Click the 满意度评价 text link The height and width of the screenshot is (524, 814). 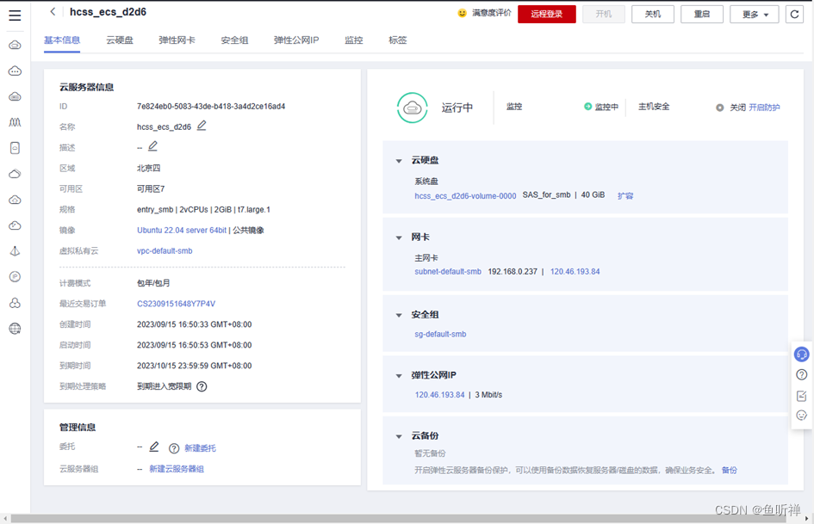click(x=491, y=13)
